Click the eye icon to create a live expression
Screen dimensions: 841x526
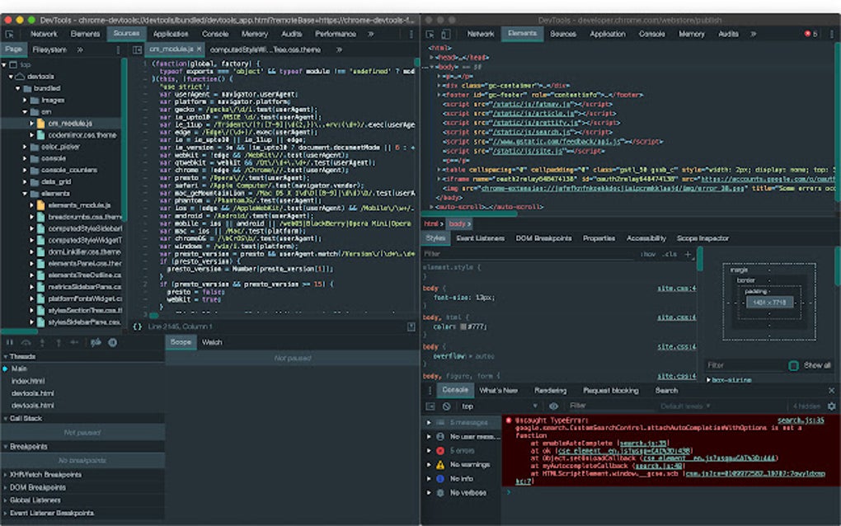(554, 405)
